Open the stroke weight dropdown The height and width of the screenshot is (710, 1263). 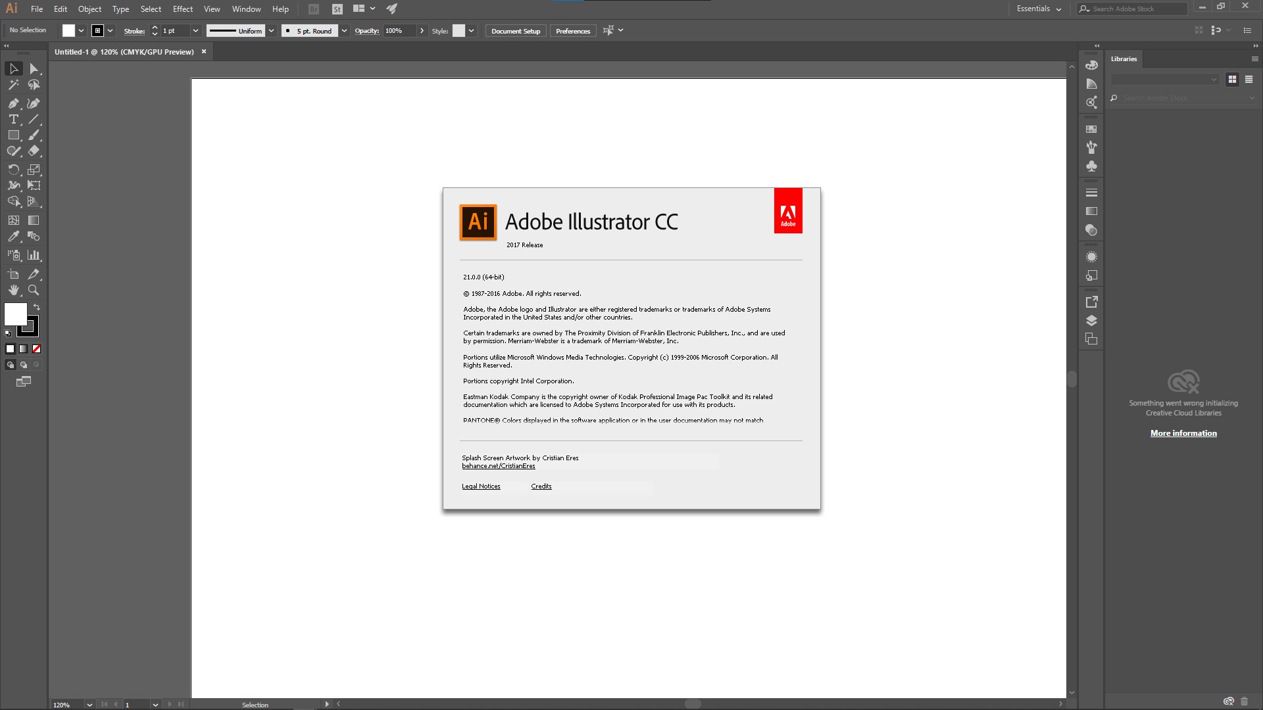pyautogui.click(x=195, y=31)
